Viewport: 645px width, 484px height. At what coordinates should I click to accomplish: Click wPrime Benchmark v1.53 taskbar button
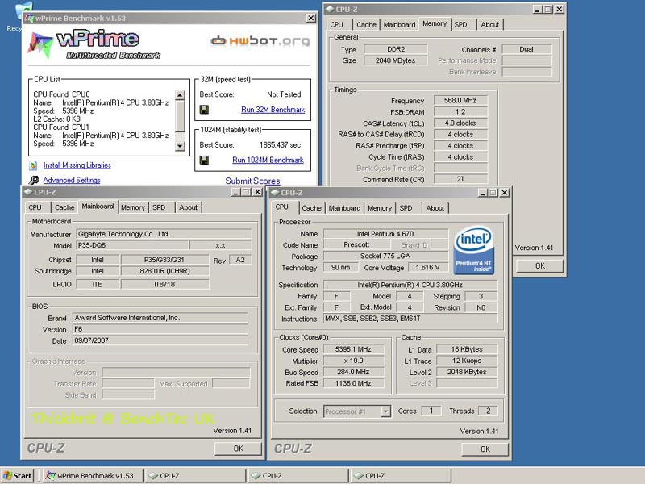point(94,476)
